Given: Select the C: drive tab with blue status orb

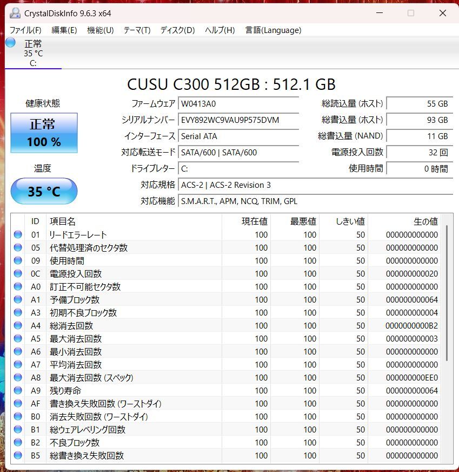Looking at the screenshot, I should (33, 53).
